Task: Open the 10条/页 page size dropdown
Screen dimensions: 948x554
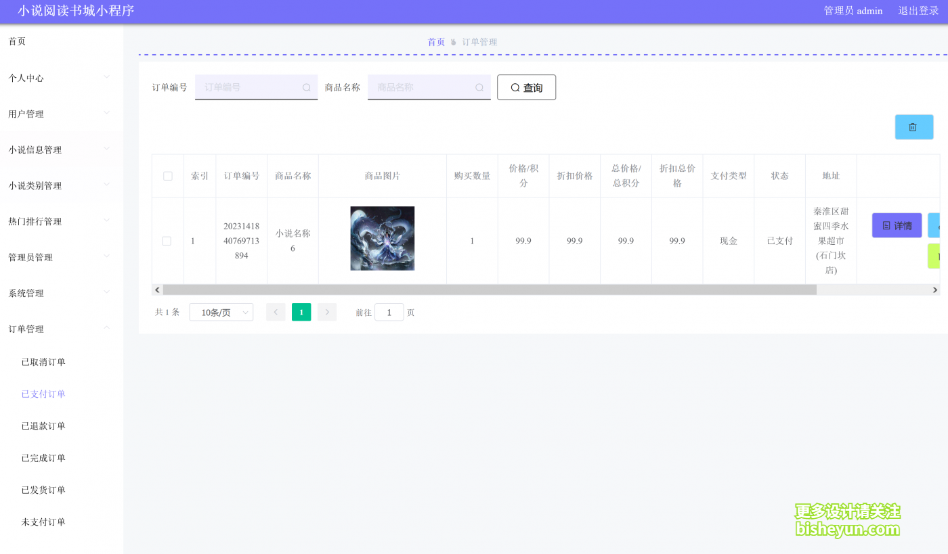Action: (221, 312)
